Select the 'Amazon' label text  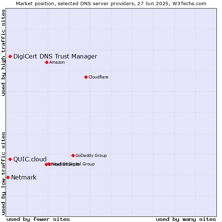coord(57,62)
